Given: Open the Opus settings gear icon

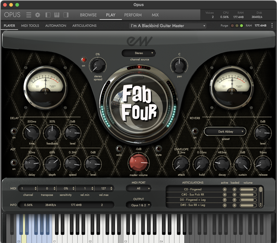Looking at the screenshot, I should (x=37, y=15).
